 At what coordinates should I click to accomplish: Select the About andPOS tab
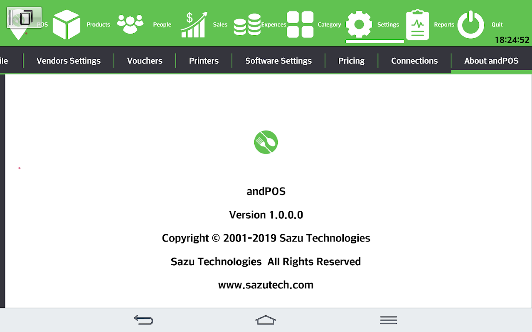coord(491,61)
